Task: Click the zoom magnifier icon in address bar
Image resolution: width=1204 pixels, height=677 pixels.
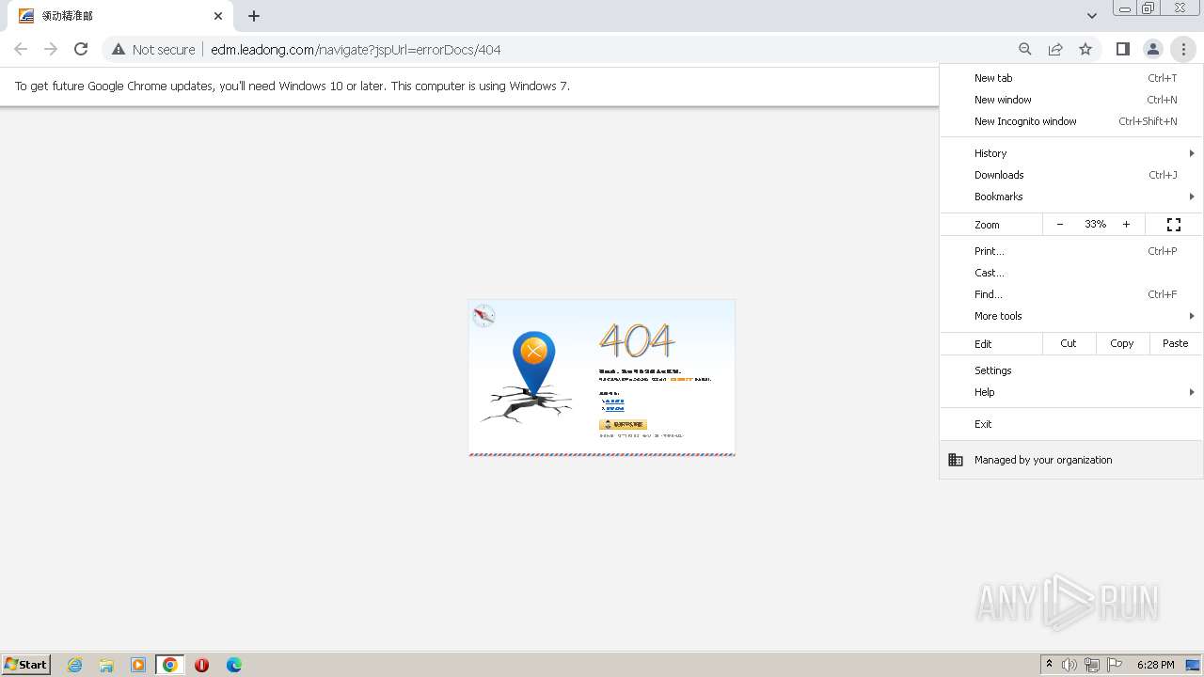Action: 1025,49
